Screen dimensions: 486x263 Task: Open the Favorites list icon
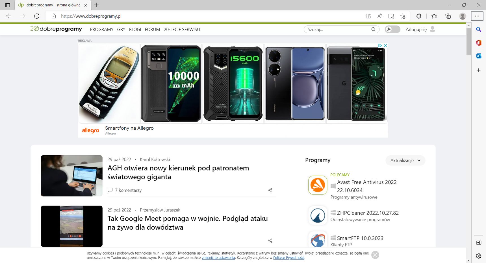click(x=434, y=16)
